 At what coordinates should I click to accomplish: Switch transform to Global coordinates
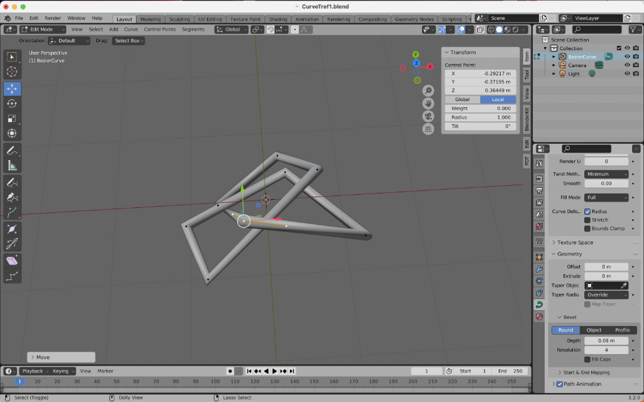coord(462,99)
